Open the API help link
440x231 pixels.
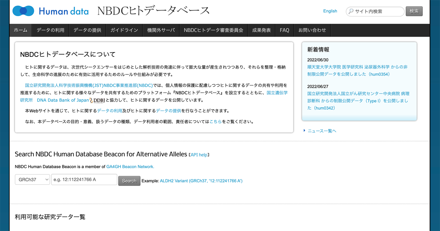pos(199,155)
